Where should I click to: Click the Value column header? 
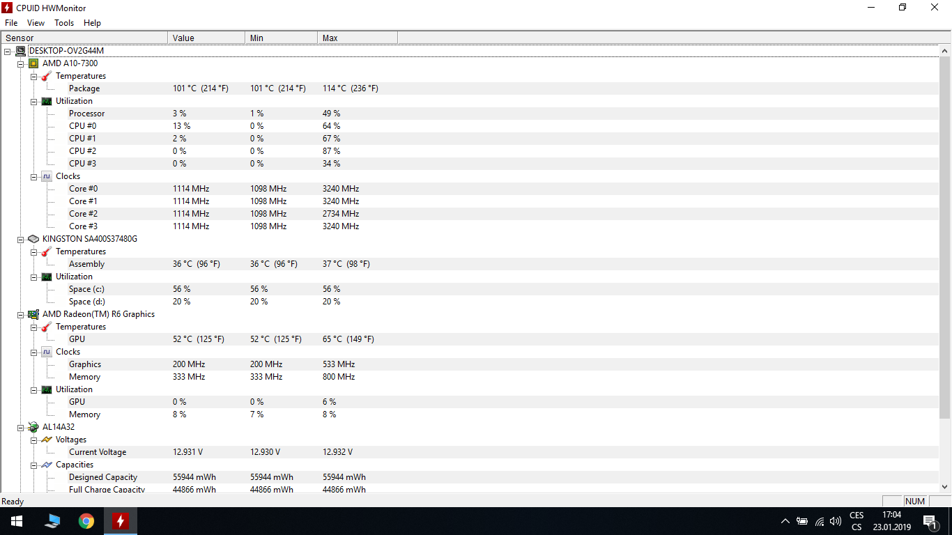(x=206, y=38)
